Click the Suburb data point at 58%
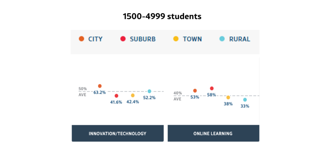The height and width of the screenshot is (159, 330). point(211,88)
